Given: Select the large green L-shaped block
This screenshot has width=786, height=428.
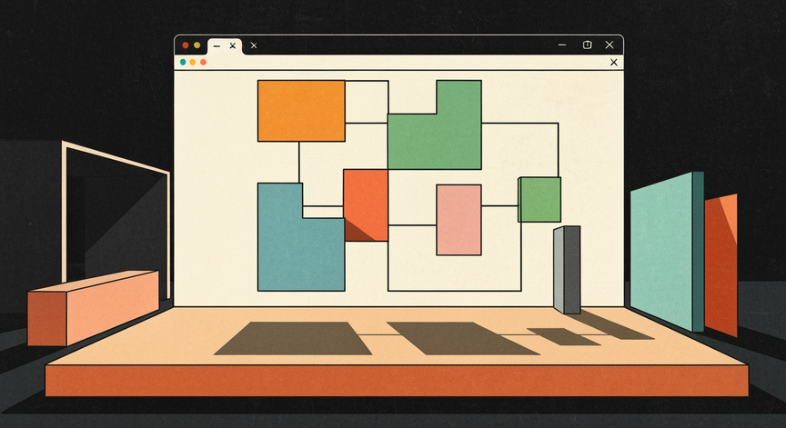Looking at the screenshot, I should pos(435,125).
